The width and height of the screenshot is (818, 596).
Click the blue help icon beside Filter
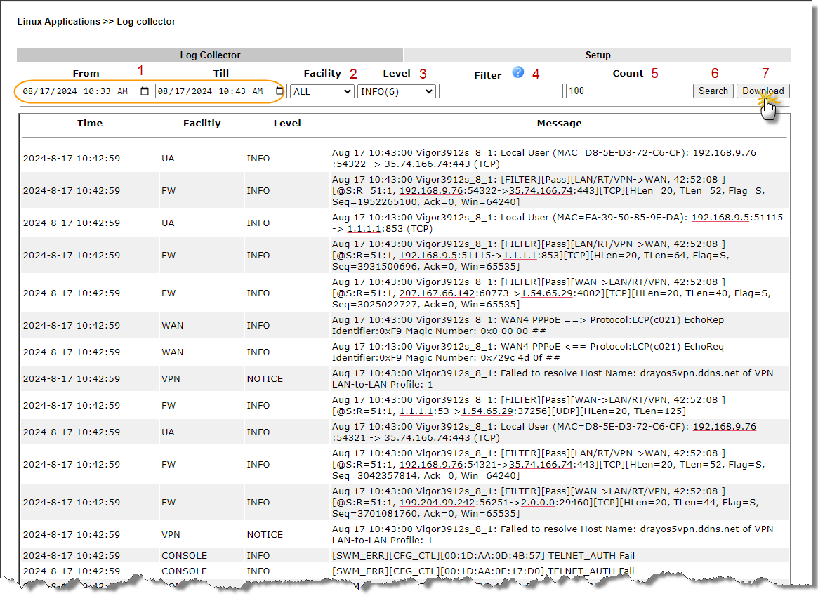(x=517, y=72)
